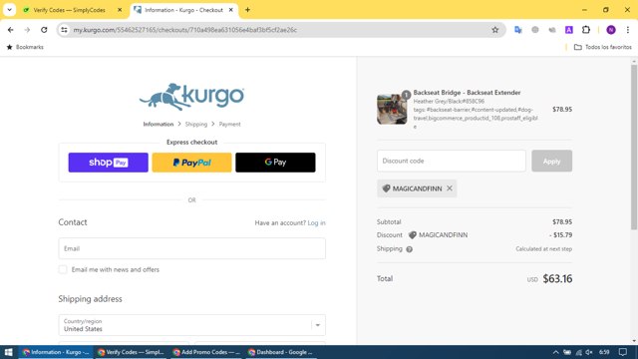
Task: Focus the Email input field
Action: 192,248
